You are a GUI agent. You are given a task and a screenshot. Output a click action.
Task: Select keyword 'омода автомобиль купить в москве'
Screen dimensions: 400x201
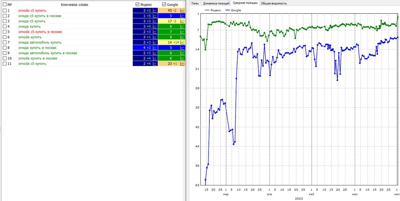click(x=48, y=53)
